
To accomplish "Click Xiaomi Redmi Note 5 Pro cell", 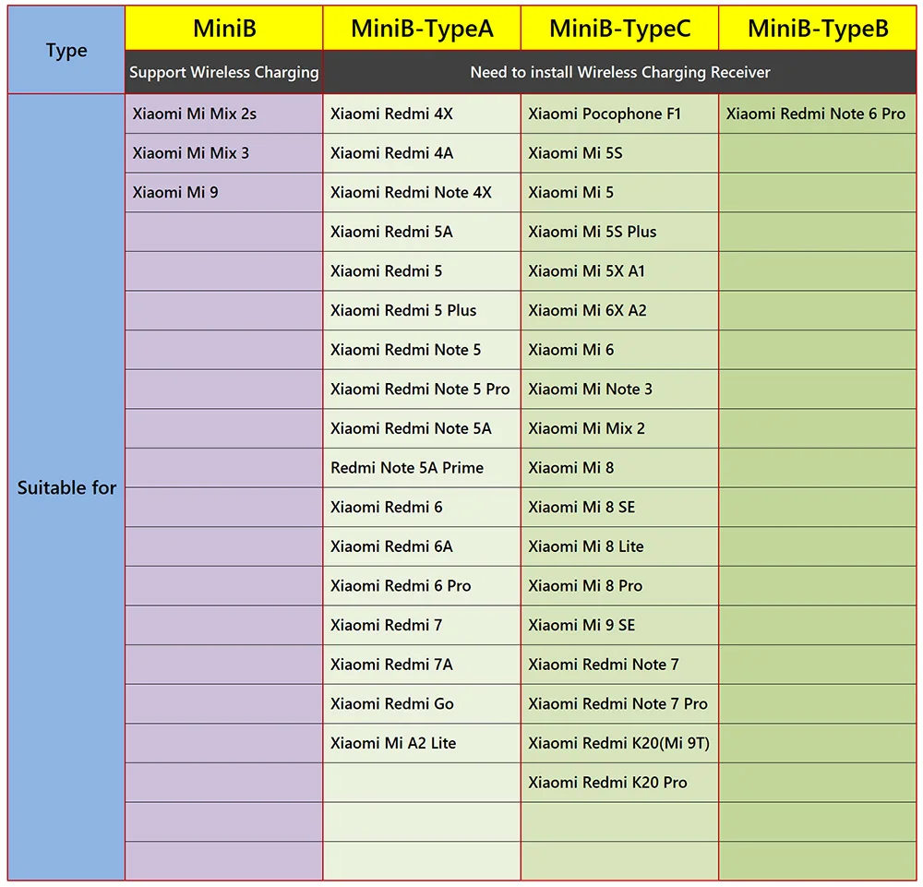I will click(x=422, y=390).
